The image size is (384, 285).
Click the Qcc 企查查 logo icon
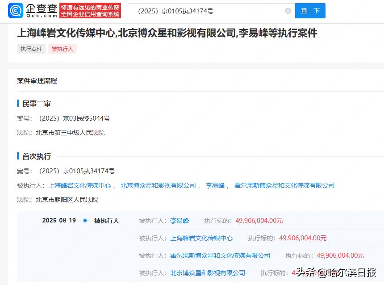coord(16,11)
